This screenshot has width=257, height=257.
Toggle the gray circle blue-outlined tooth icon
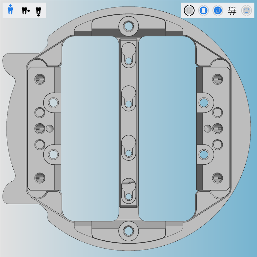(x=247, y=10)
